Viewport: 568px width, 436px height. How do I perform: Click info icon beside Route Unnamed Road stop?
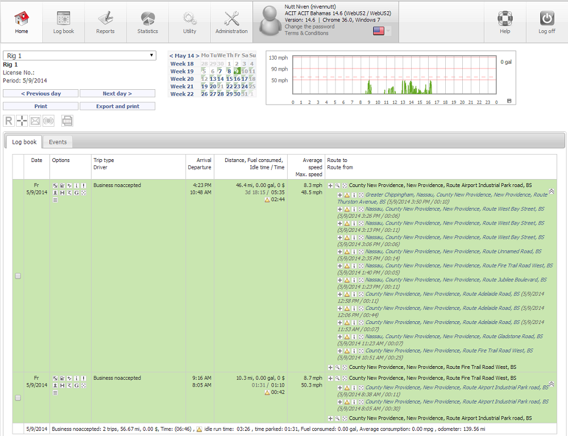[x=354, y=252]
